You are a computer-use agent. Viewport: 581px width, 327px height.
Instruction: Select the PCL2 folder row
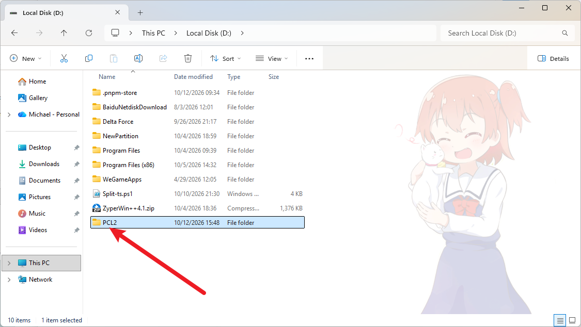click(197, 223)
